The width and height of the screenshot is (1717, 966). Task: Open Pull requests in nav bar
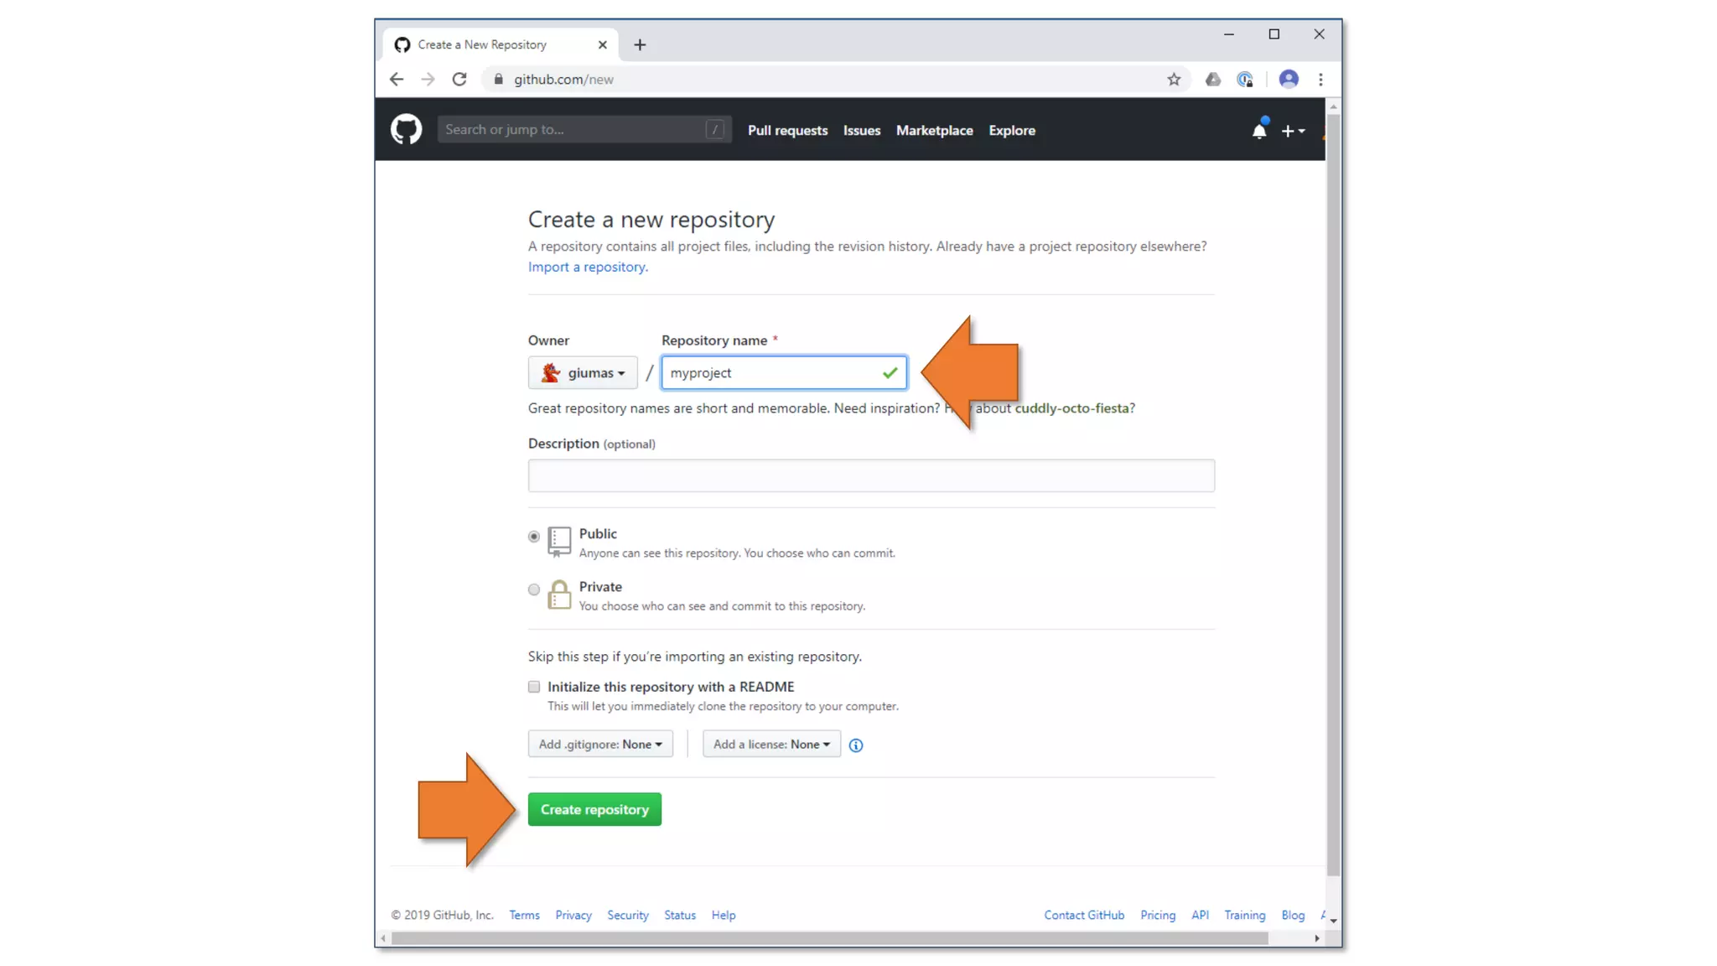click(x=787, y=131)
